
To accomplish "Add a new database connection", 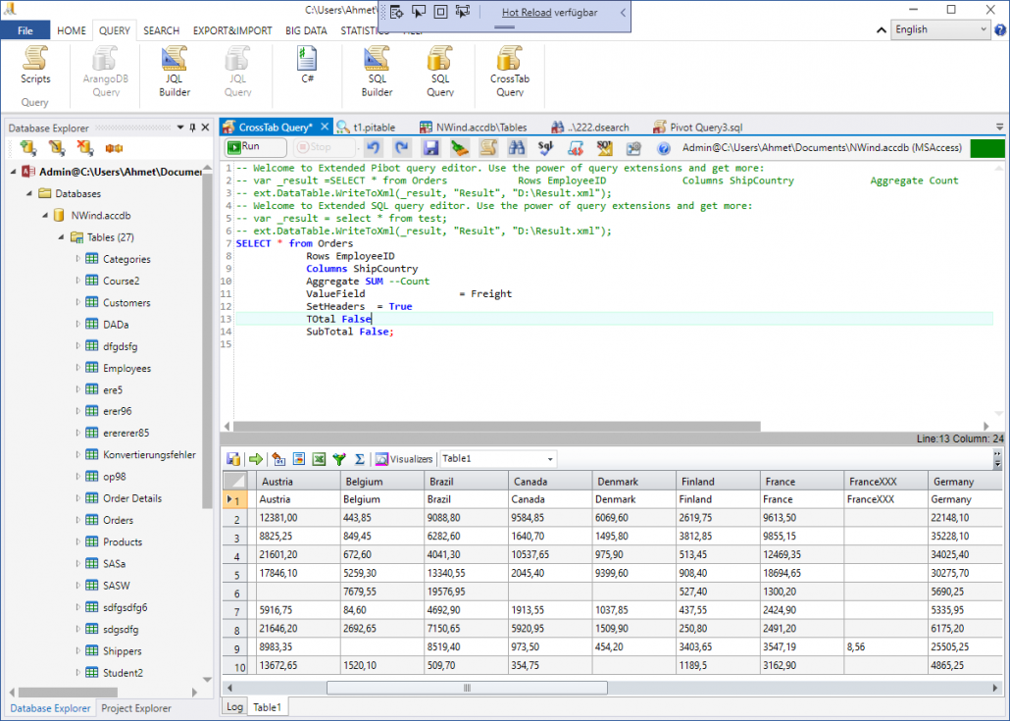I will [x=28, y=148].
